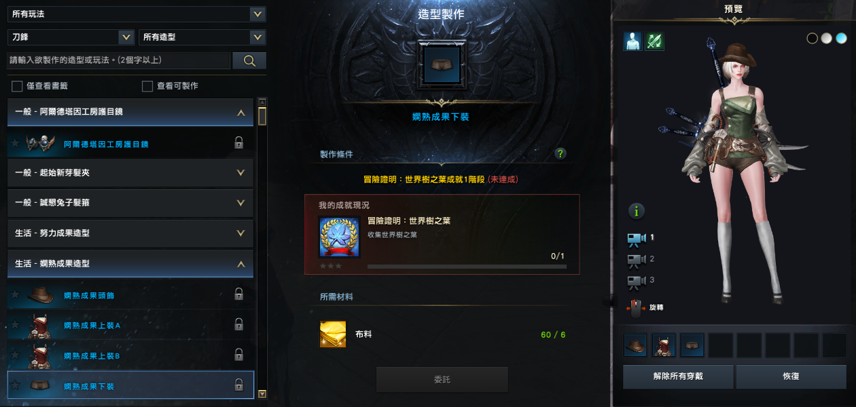Click the equipped hat preview slot
This screenshot has height=407, width=856.
pyautogui.click(x=635, y=345)
